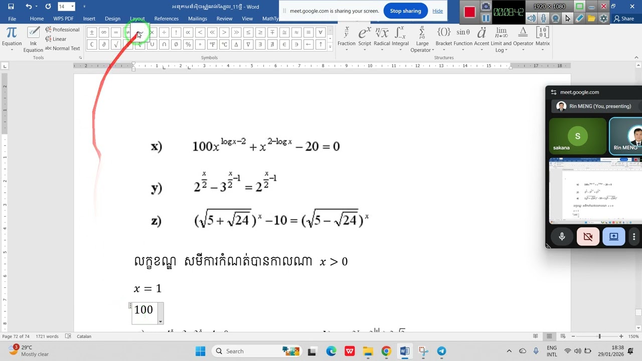This screenshot has height=361, width=642.
Task: Insert the empty set symbol
Action: [176, 44]
